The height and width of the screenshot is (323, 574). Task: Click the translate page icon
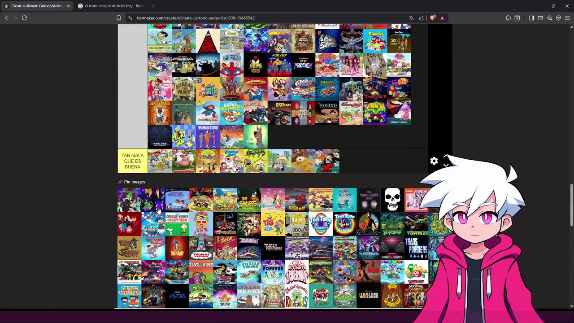[x=411, y=18]
